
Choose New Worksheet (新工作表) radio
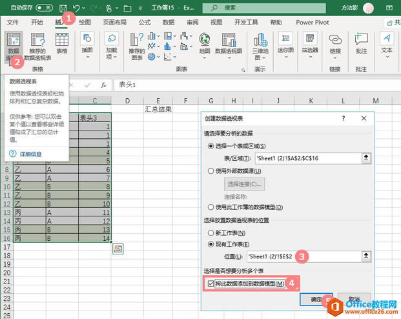(211, 232)
